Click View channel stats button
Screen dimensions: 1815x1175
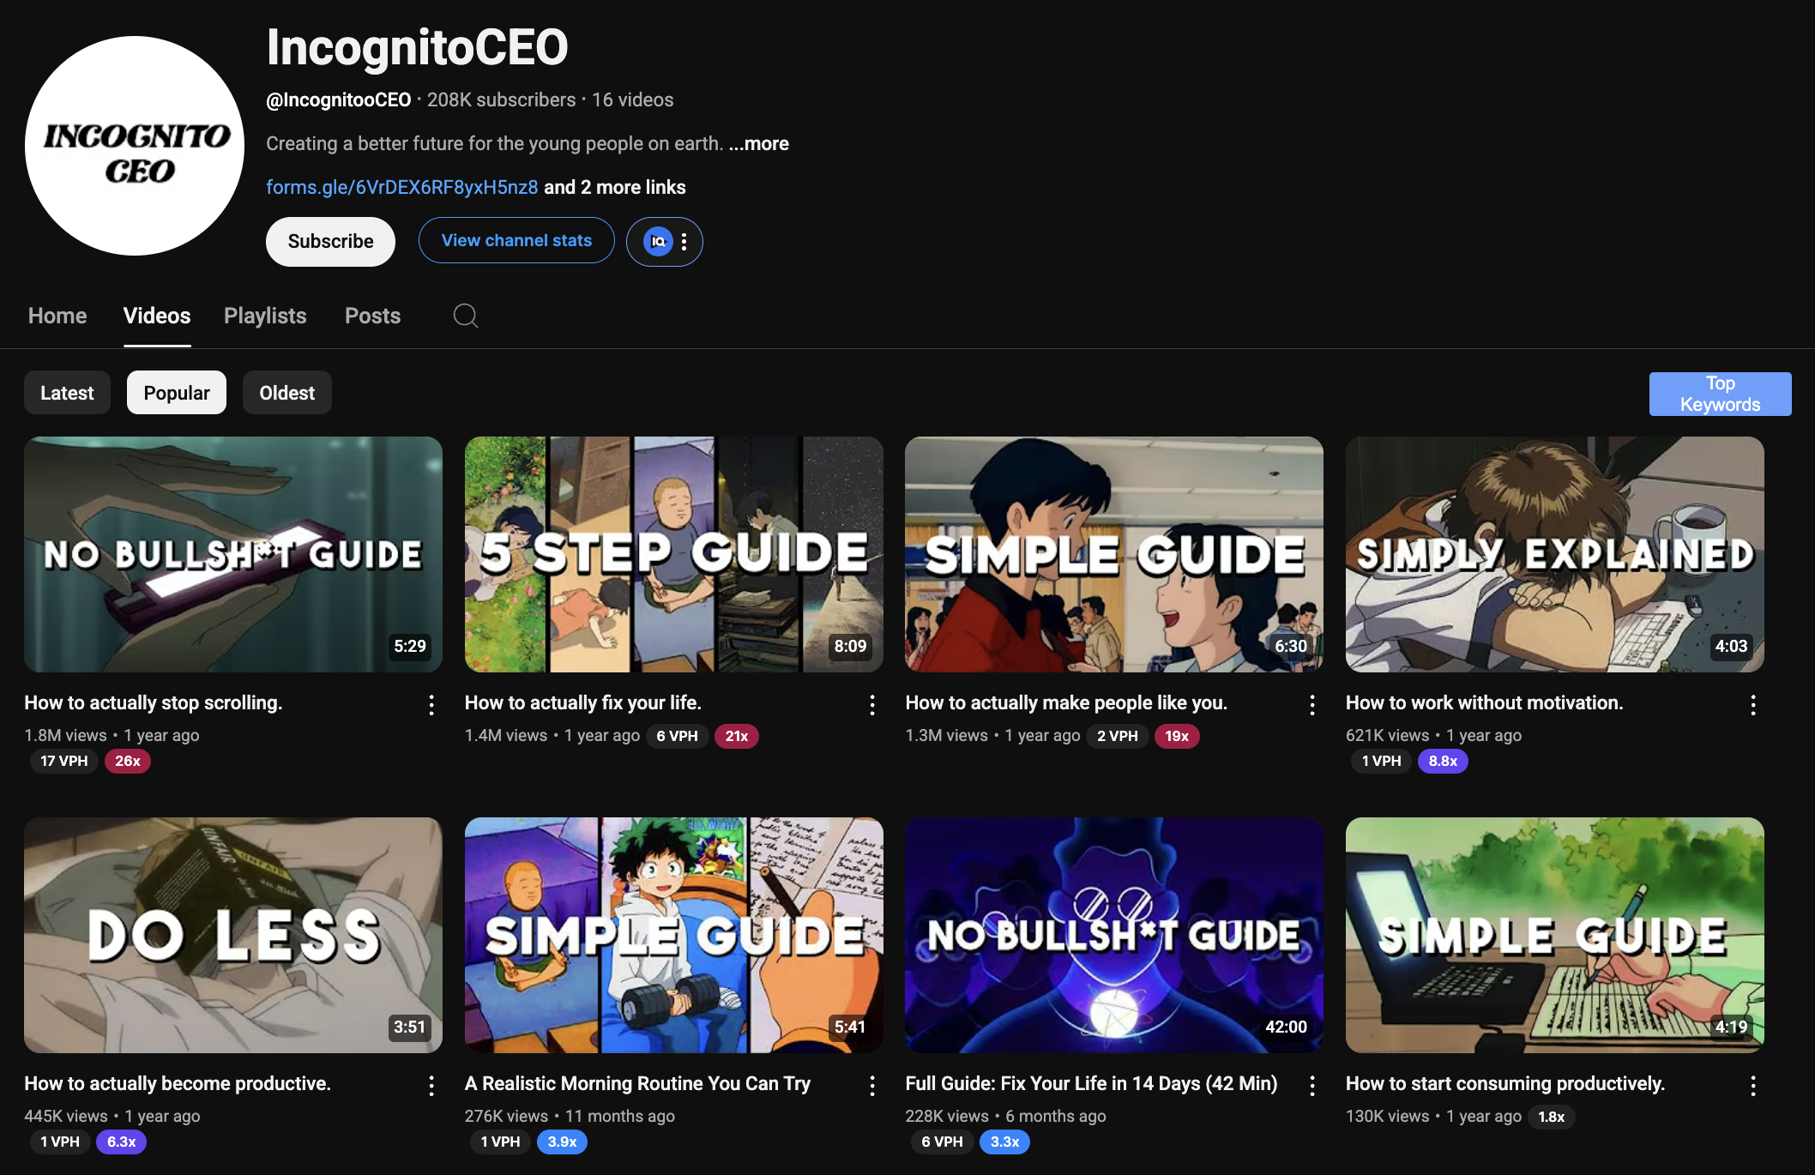click(516, 240)
